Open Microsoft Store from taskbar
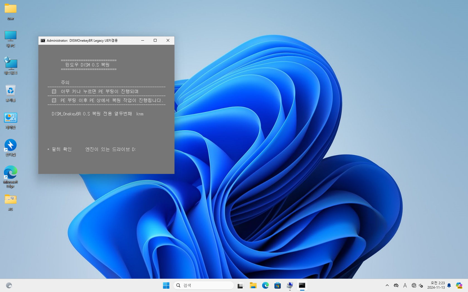 tap(277, 285)
